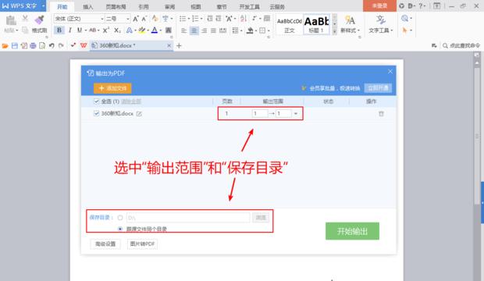Click the 开始输出 green button
The height and width of the screenshot is (281, 484).
coord(352,231)
